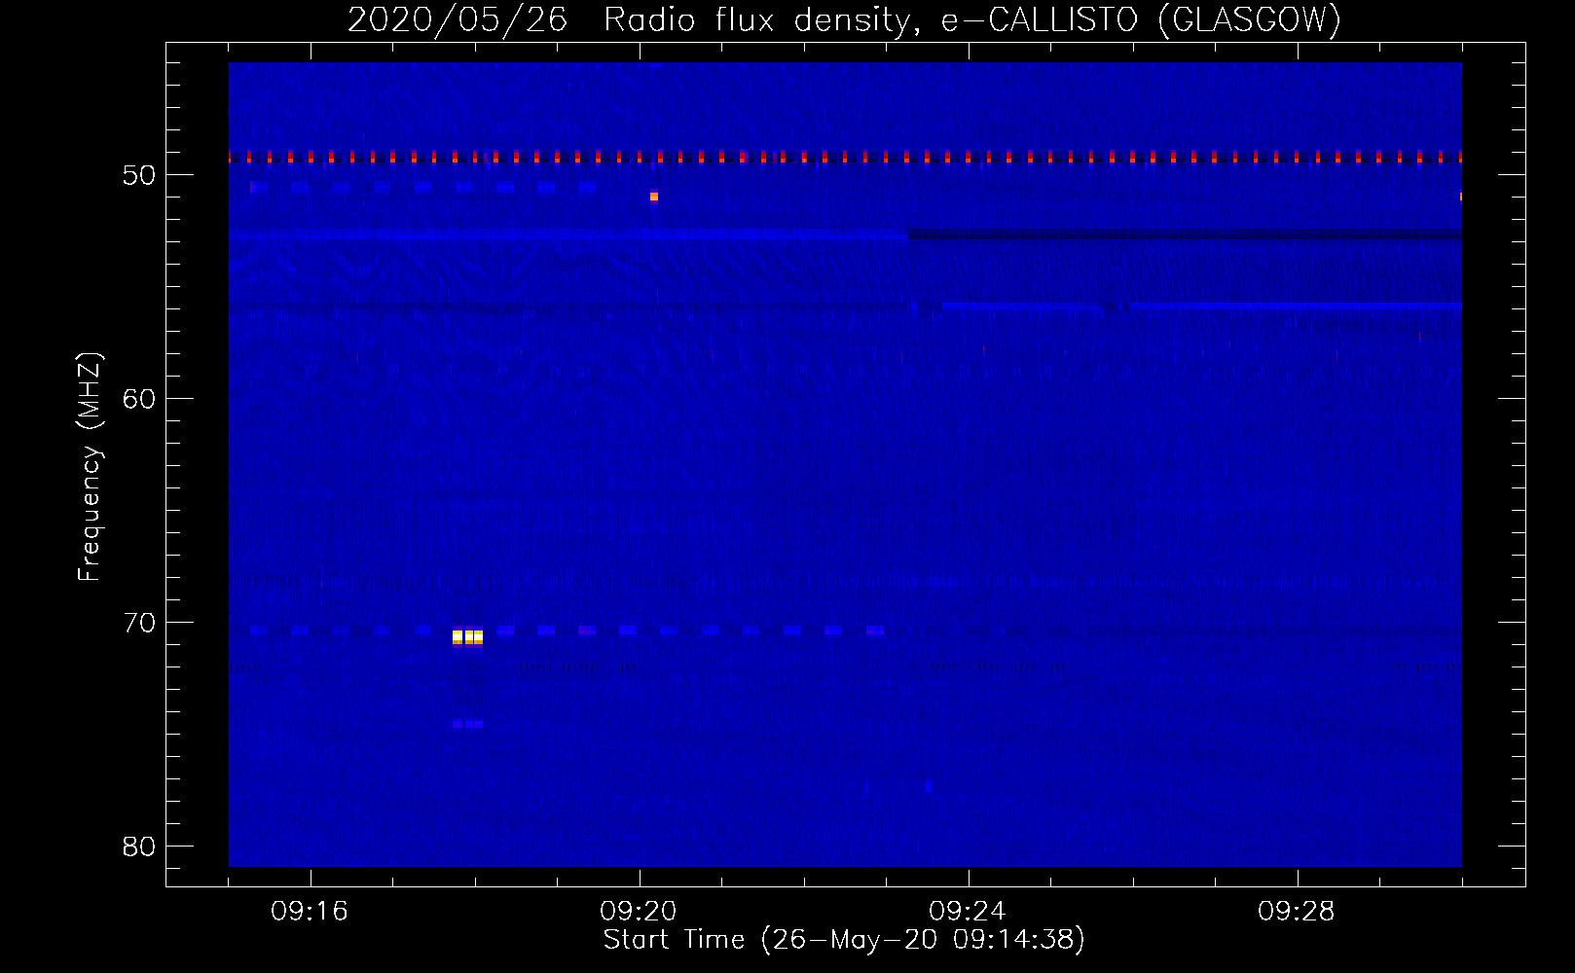Click the plot title '2020/05/26 Radio flux density, e-CALLISTO (GLASGOW)'
The image size is (1575, 973).
(844, 19)
